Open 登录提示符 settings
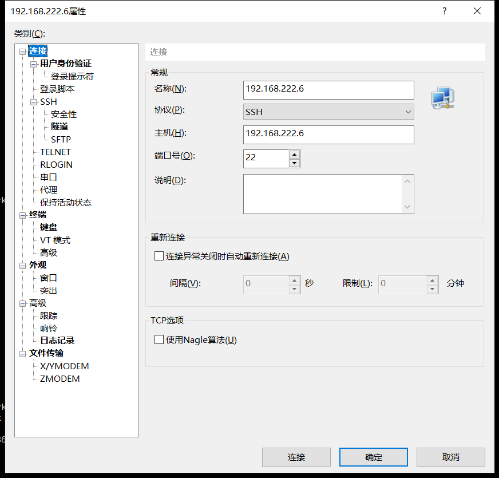Viewport: 499px width, 478px height. click(72, 77)
